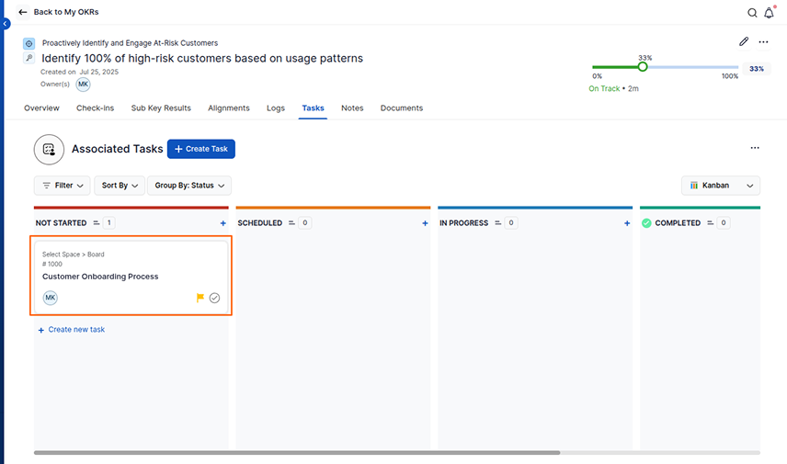Add task to In Progress column
The image size is (787, 464).
pos(627,223)
